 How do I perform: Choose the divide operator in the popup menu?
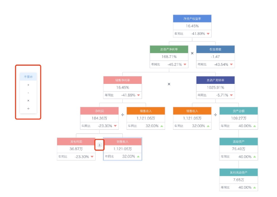tap(28, 108)
